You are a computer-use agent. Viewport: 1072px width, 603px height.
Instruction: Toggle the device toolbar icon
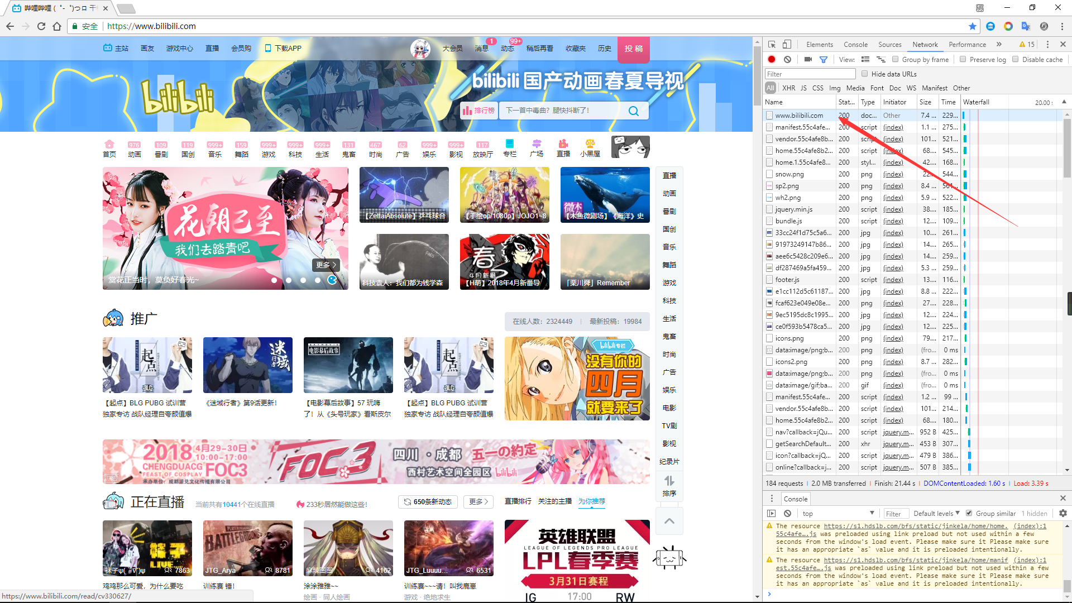[787, 44]
